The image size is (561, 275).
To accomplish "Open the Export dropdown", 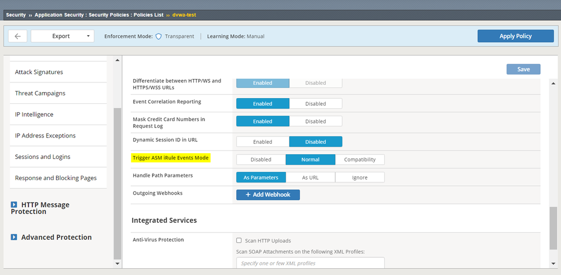I will (x=62, y=36).
